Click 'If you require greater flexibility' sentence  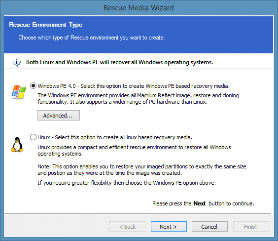pyautogui.click(x=127, y=183)
